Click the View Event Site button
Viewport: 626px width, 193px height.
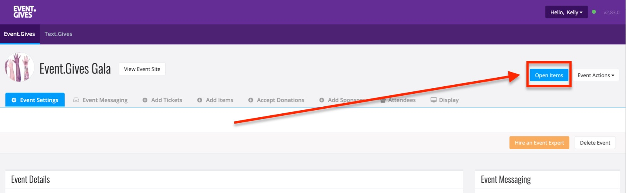(142, 69)
